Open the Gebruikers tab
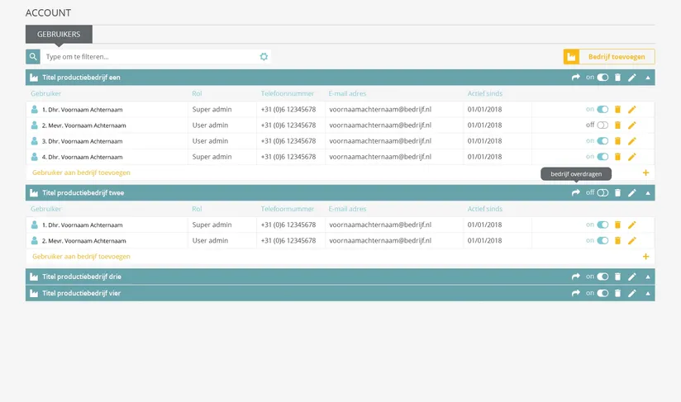 (x=59, y=34)
